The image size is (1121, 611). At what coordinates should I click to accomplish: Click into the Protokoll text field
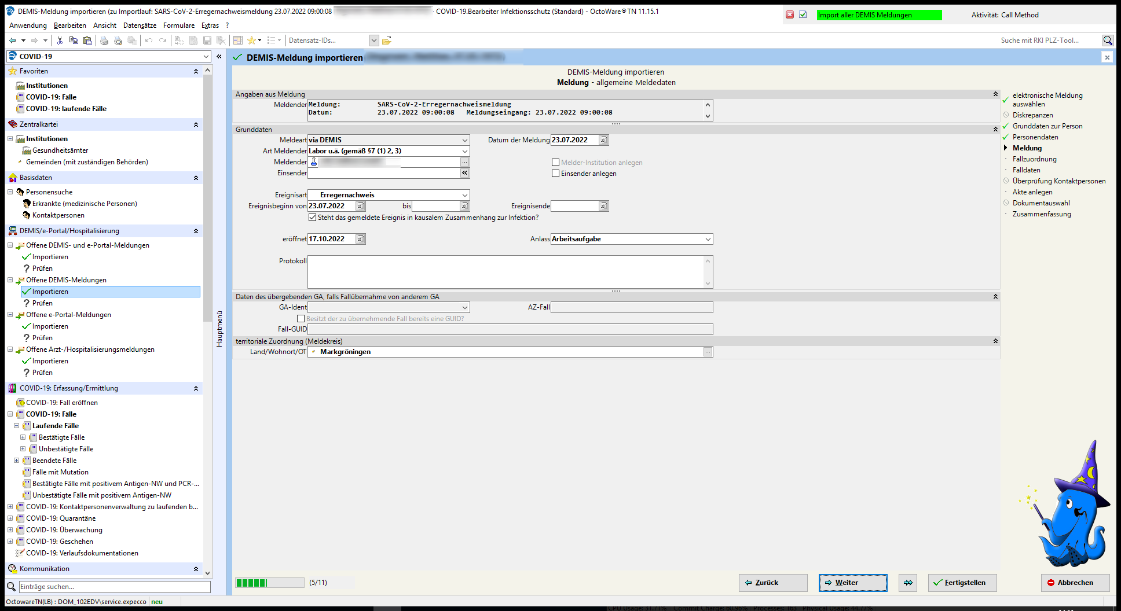pos(507,271)
